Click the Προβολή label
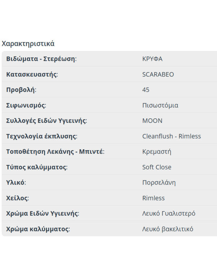The image size is (217, 276). pyautogui.click(x=21, y=90)
